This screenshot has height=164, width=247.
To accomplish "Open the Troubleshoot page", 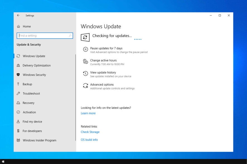I will click(31, 93).
